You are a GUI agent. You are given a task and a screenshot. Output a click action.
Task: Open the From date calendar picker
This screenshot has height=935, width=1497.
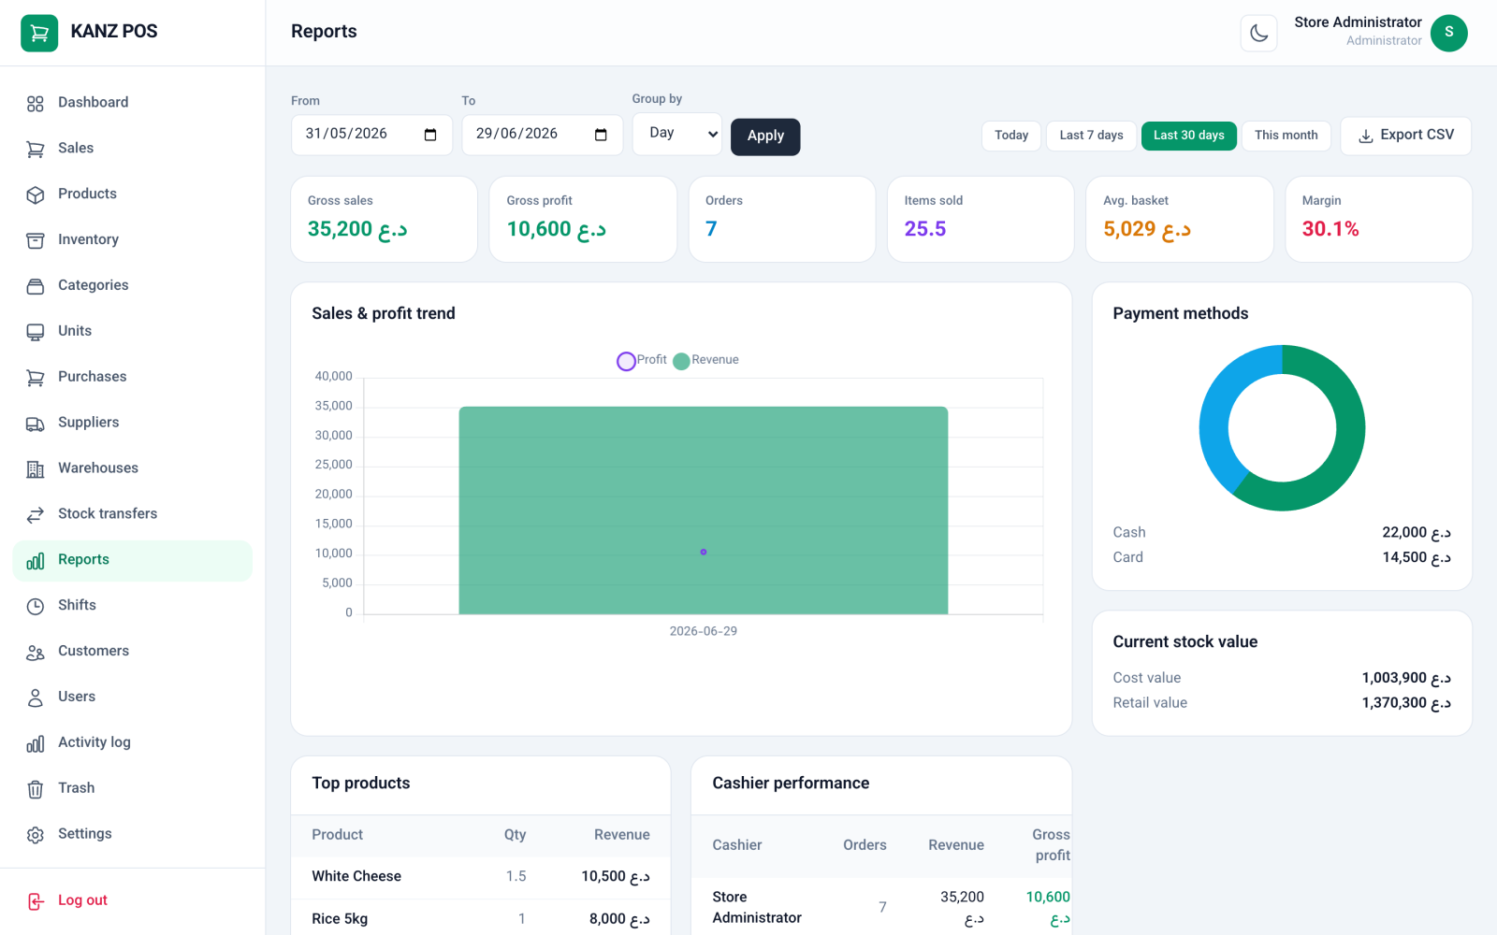[x=430, y=135]
